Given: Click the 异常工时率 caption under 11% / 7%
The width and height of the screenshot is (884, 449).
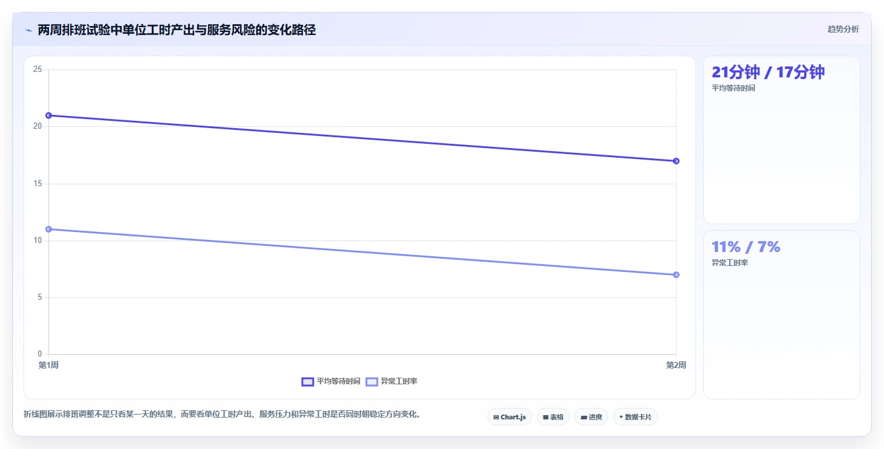Looking at the screenshot, I should click(x=730, y=263).
